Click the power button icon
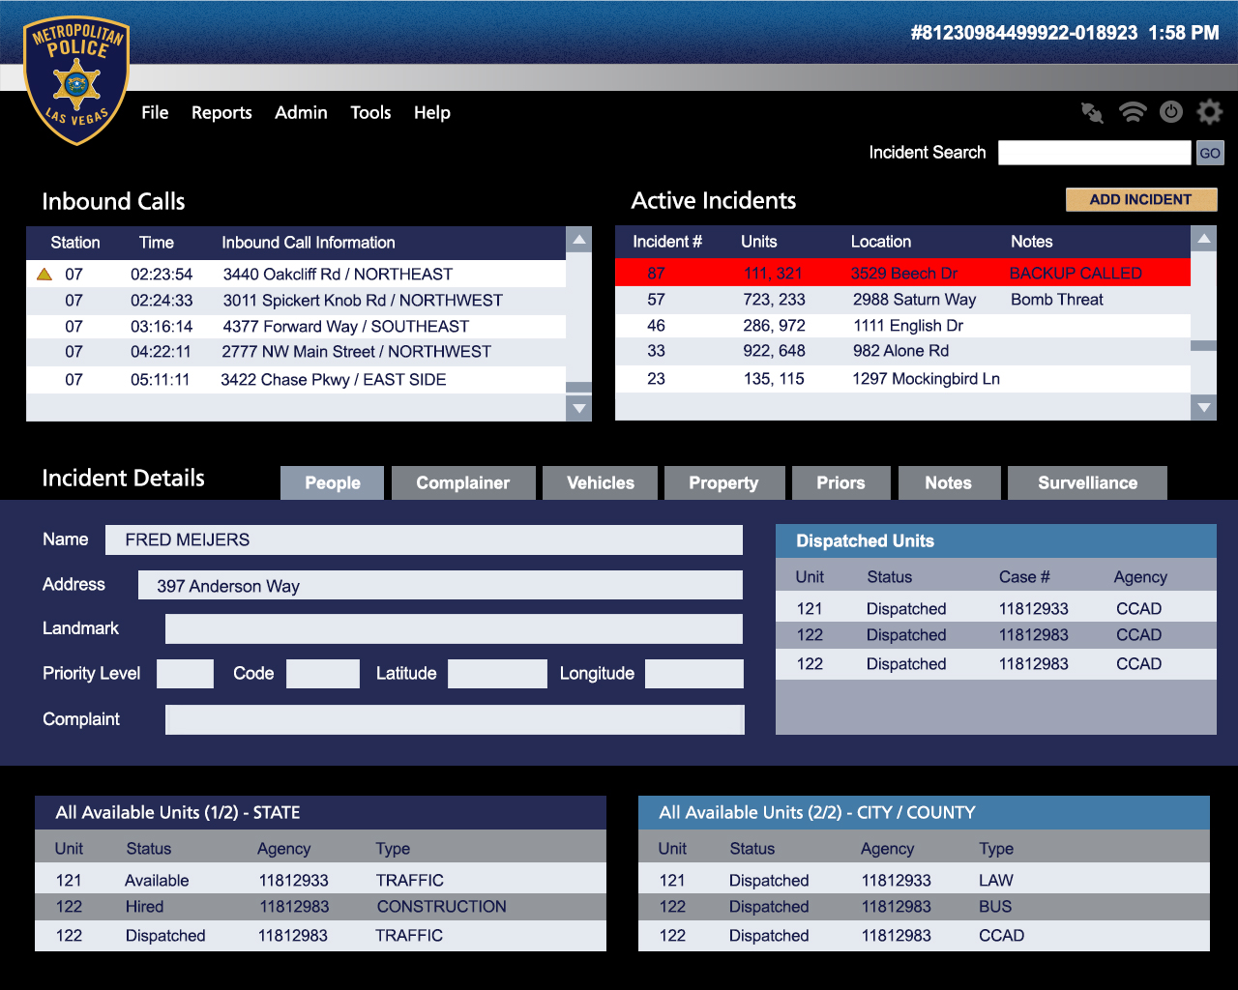 1170,112
